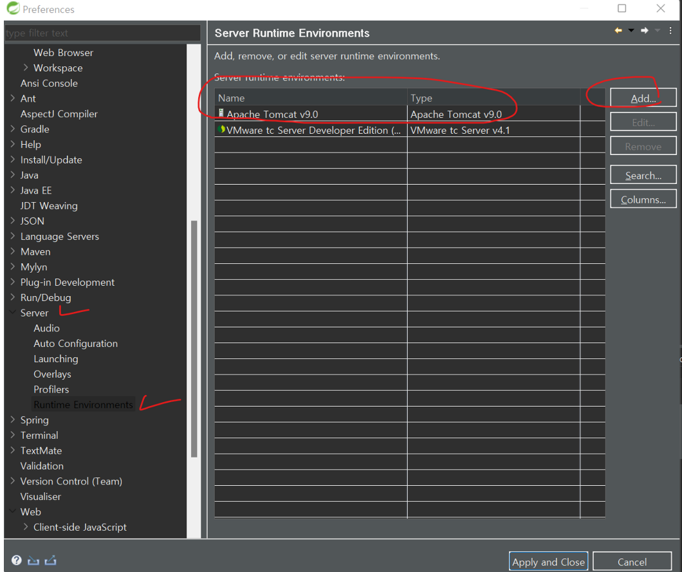Click the forward navigation arrow icon
Image resolution: width=682 pixels, height=572 pixels.
click(x=645, y=30)
